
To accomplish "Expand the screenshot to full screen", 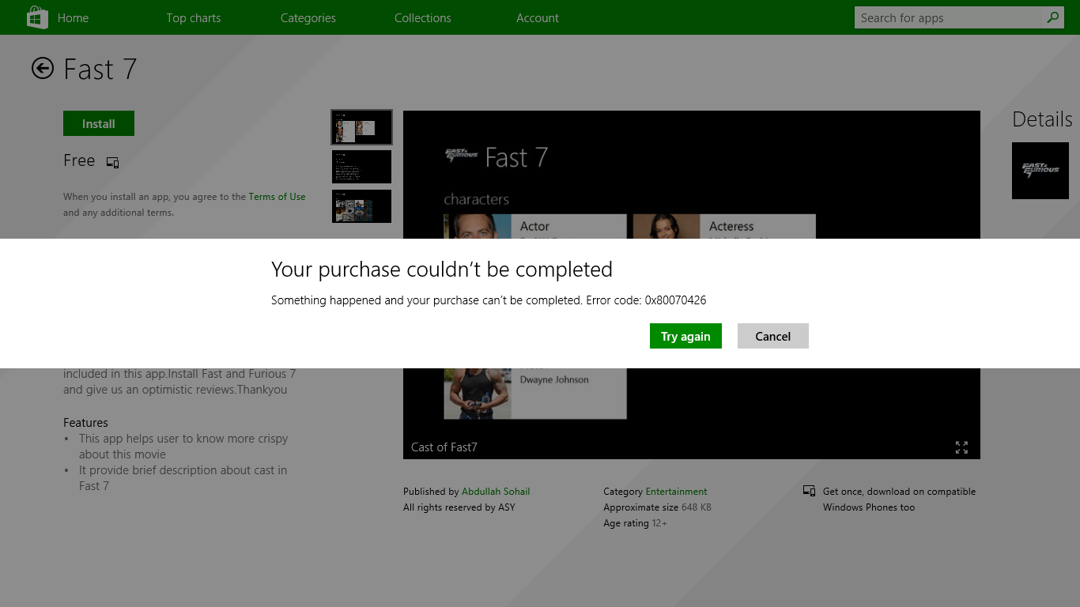I will pyautogui.click(x=961, y=447).
